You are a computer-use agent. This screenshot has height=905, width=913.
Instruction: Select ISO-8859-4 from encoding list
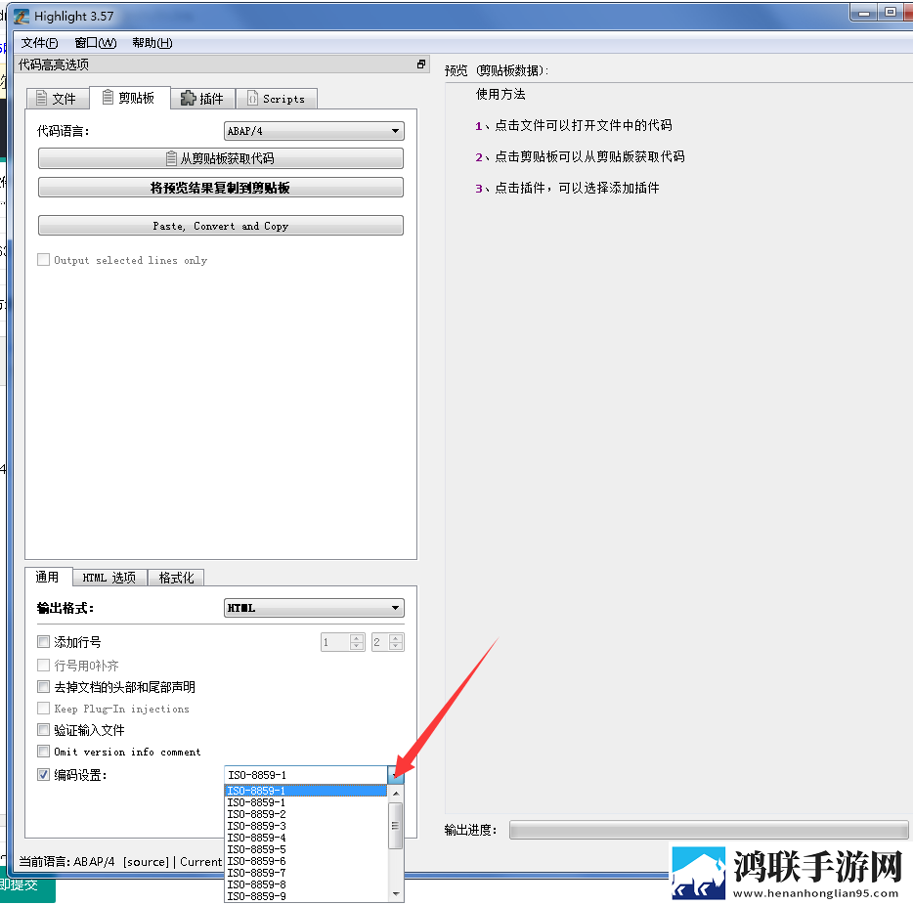coord(306,838)
